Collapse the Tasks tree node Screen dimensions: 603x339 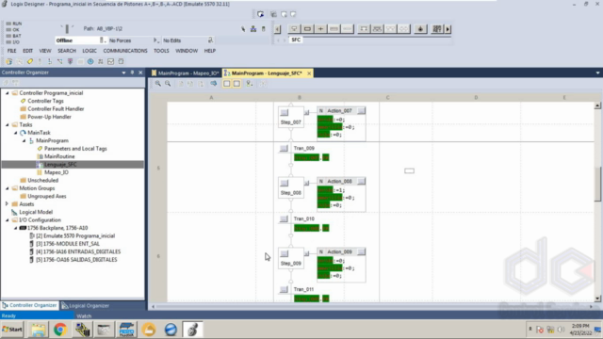pyautogui.click(x=7, y=124)
